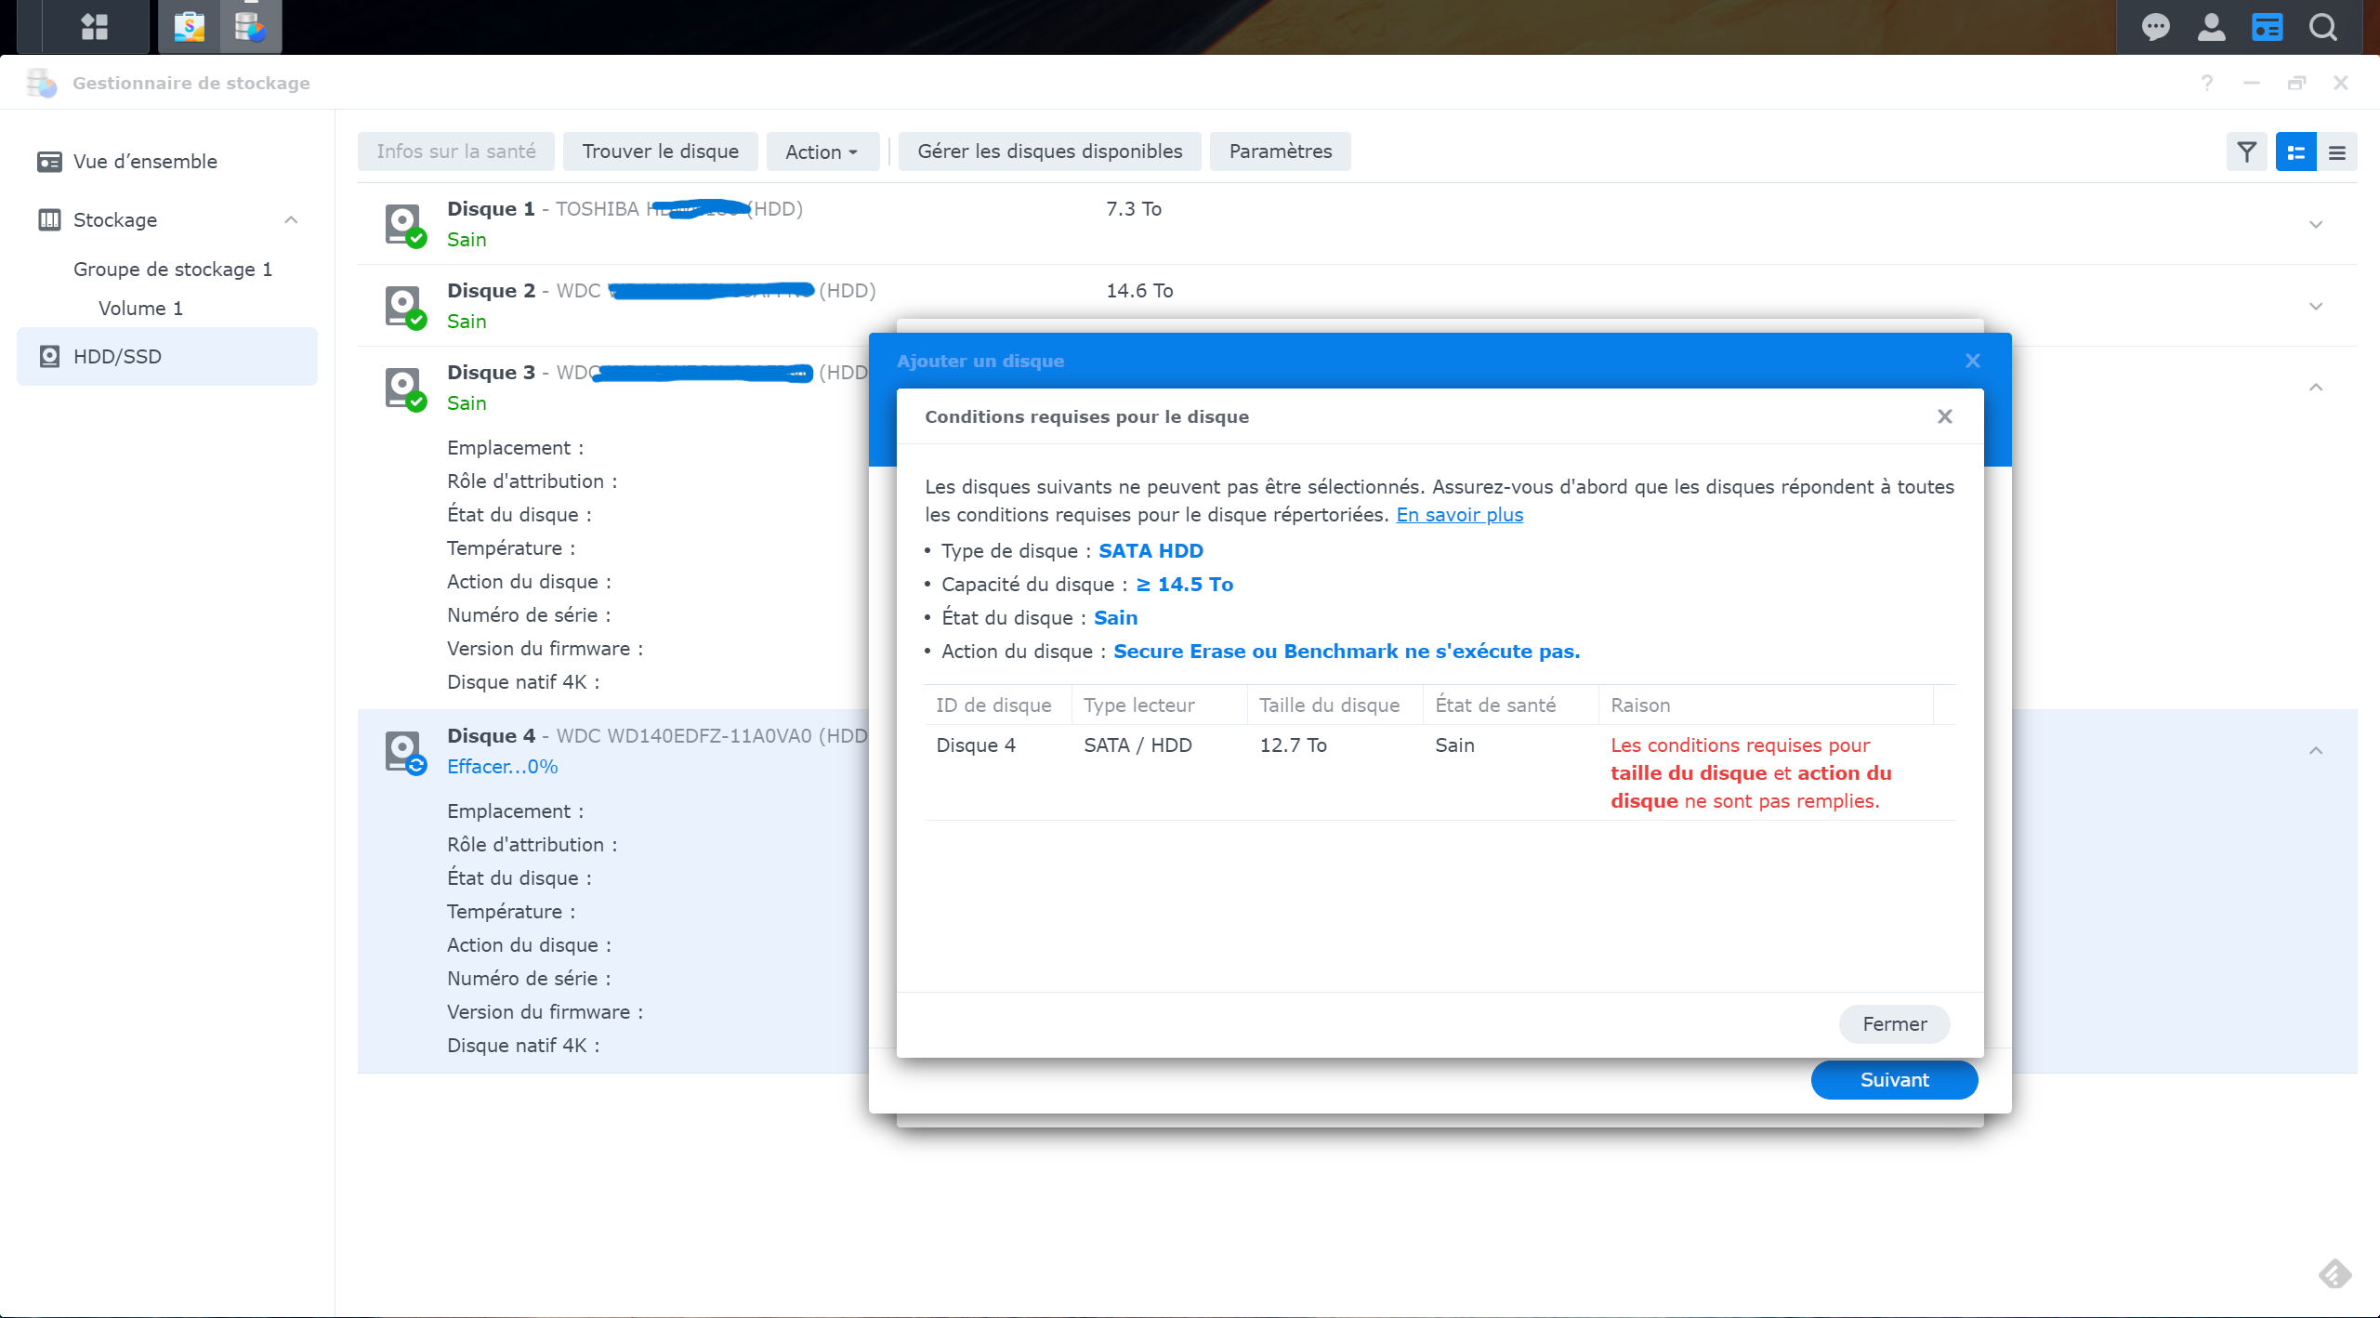The height and width of the screenshot is (1318, 2380).
Task: Close the Conditions requises dialog
Action: tap(1944, 416)
